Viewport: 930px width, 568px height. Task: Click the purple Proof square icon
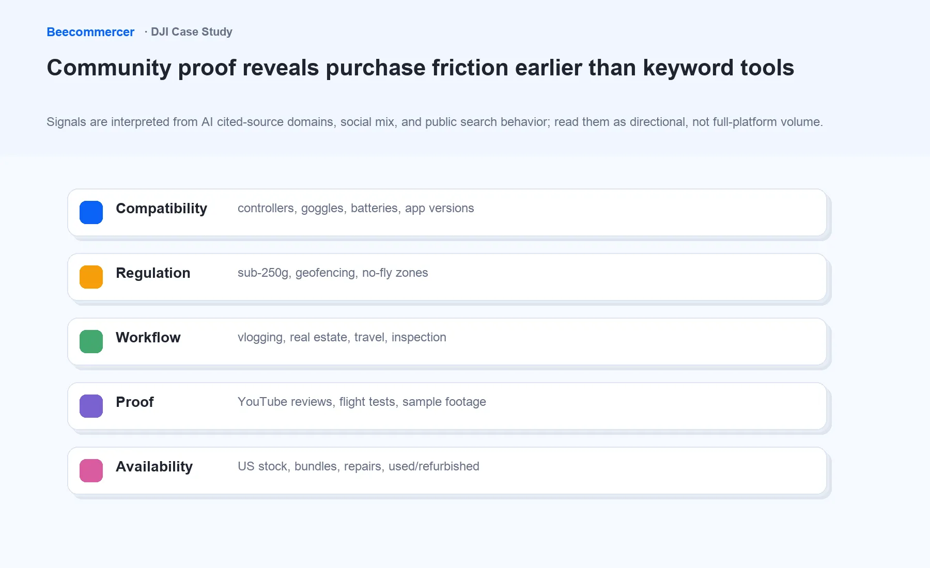tap(91, 406)
